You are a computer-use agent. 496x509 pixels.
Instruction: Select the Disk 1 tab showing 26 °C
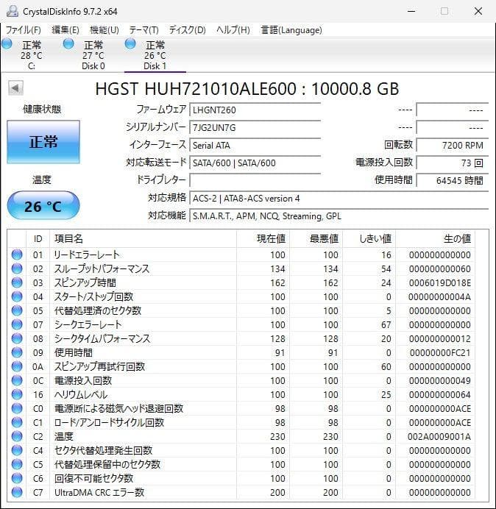tap(155, 55)
